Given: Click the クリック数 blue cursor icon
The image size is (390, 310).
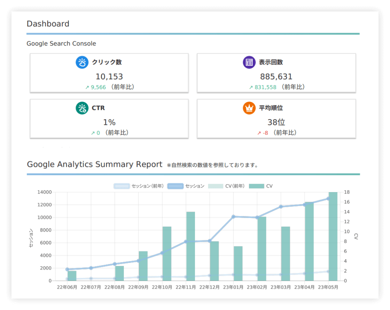Looking at the screenshot, I should click(x=81, y=62).
